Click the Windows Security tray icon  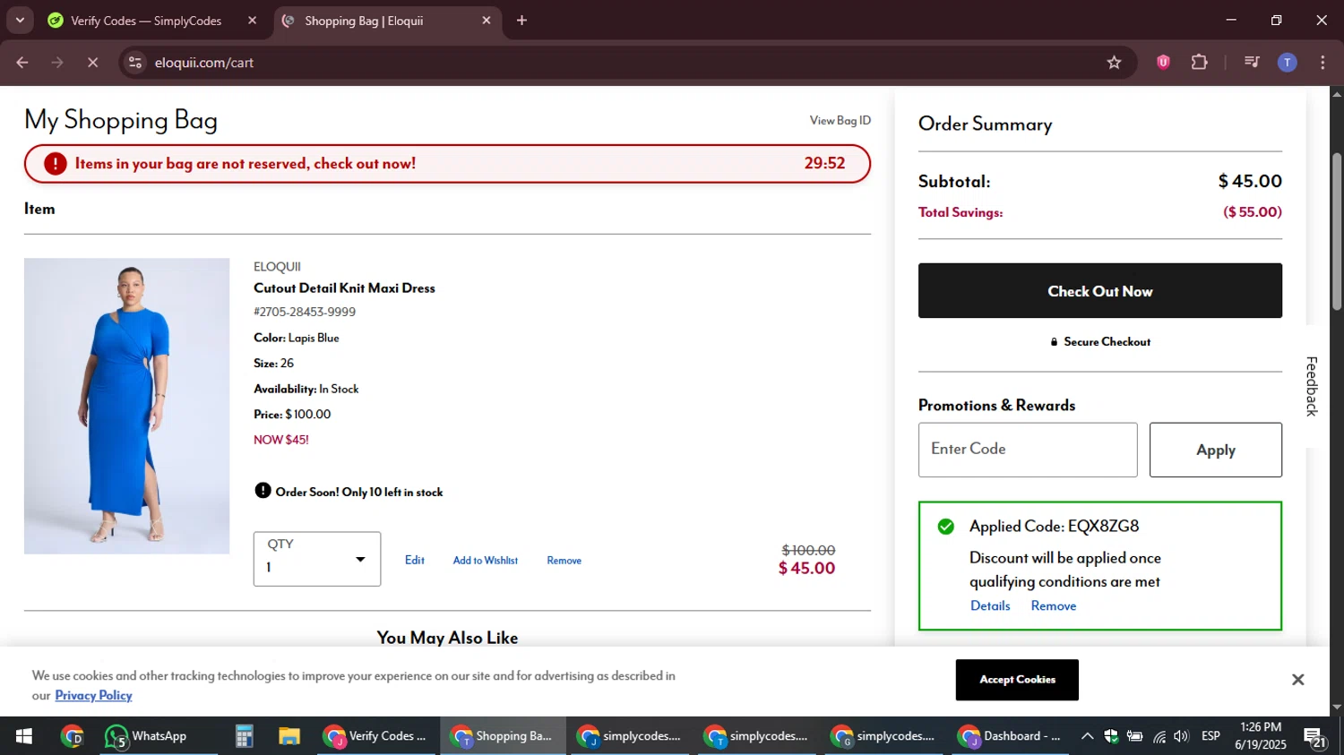point(1111,736)
